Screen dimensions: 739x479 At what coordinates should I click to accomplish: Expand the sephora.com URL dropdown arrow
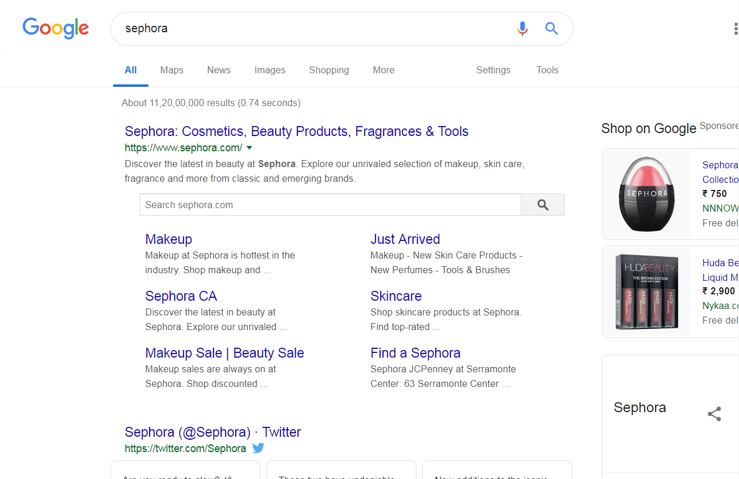249,148
